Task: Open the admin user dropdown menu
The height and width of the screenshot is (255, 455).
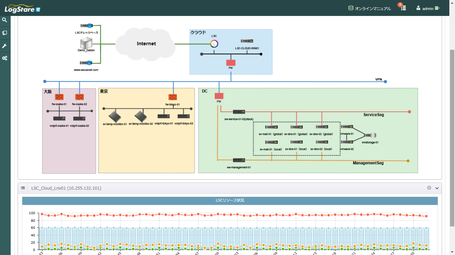Action: (x=428, y=8)
